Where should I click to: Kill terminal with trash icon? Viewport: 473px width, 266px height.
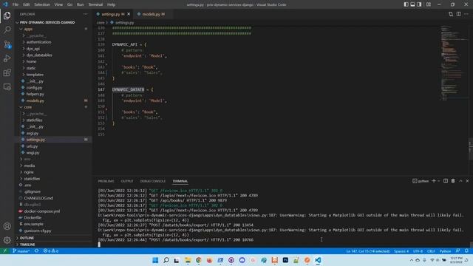[453, 181]
